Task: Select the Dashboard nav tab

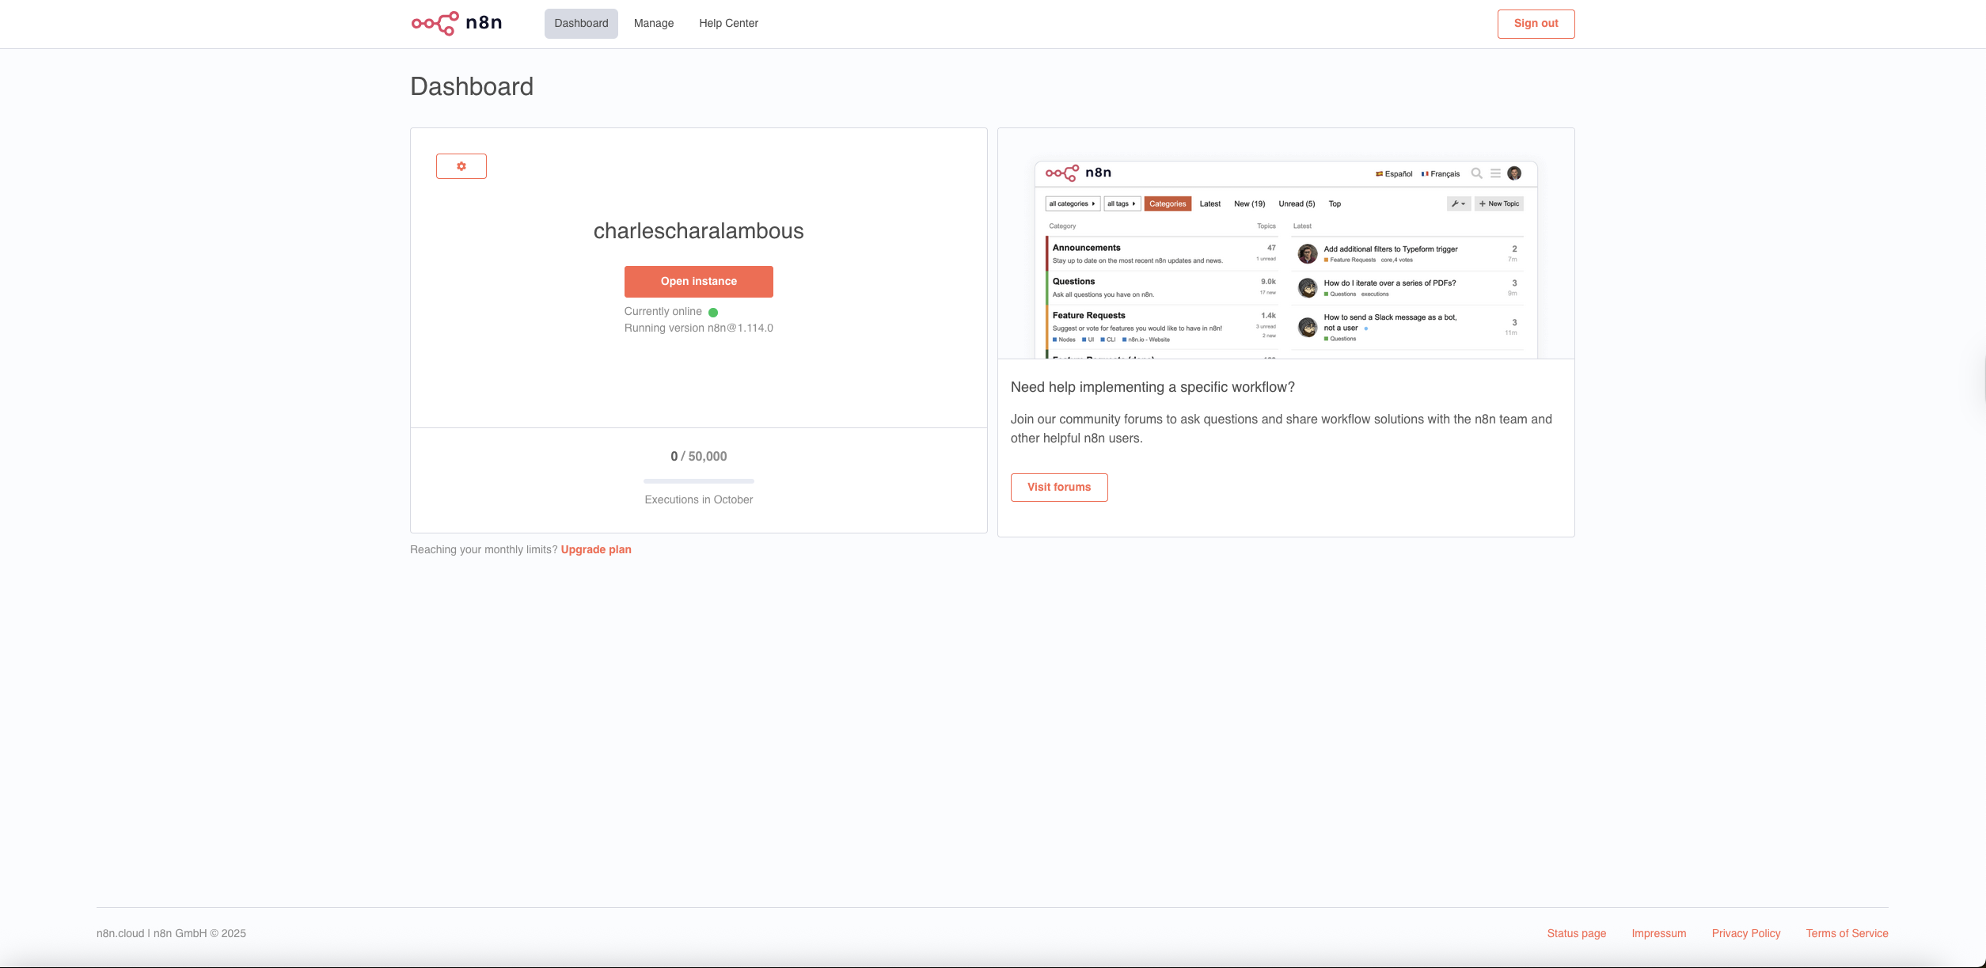Action: [x=581, y=24]
